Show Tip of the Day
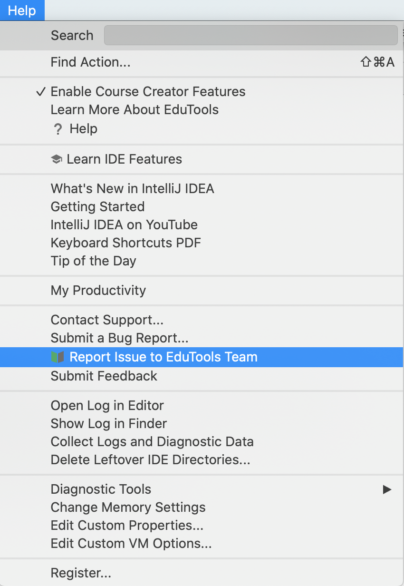404x586 pixels. (x=202, y=261)
